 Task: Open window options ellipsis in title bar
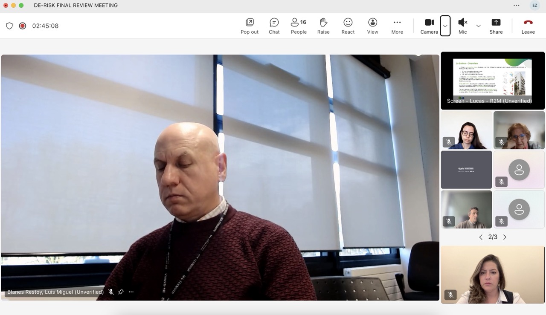tap(517, 6)
